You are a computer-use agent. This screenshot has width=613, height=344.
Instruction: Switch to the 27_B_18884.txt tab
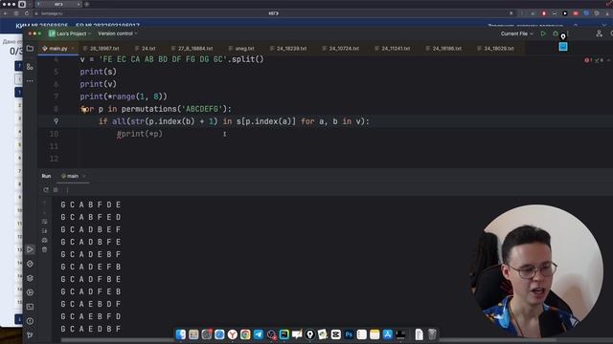coord(192,49)
